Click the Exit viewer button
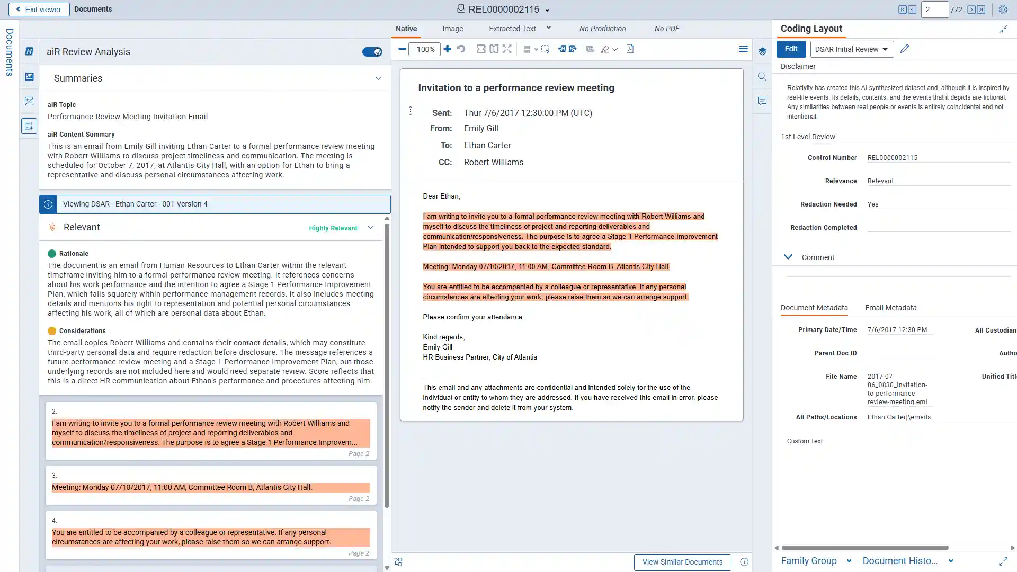The image size is (1017, 572). pos(39,10)
